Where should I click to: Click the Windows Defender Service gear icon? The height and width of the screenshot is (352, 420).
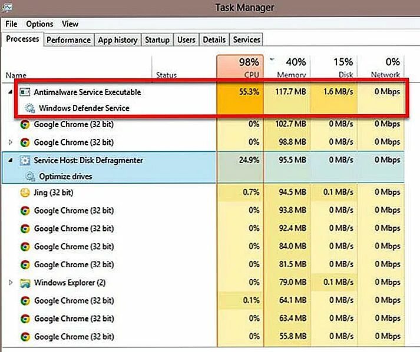coord(29,108)
